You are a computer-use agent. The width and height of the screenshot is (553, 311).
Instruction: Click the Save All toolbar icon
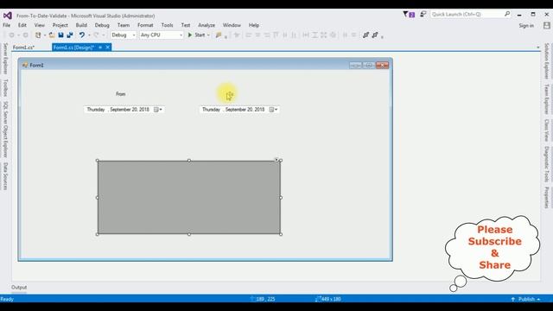[x=70, y=35]
